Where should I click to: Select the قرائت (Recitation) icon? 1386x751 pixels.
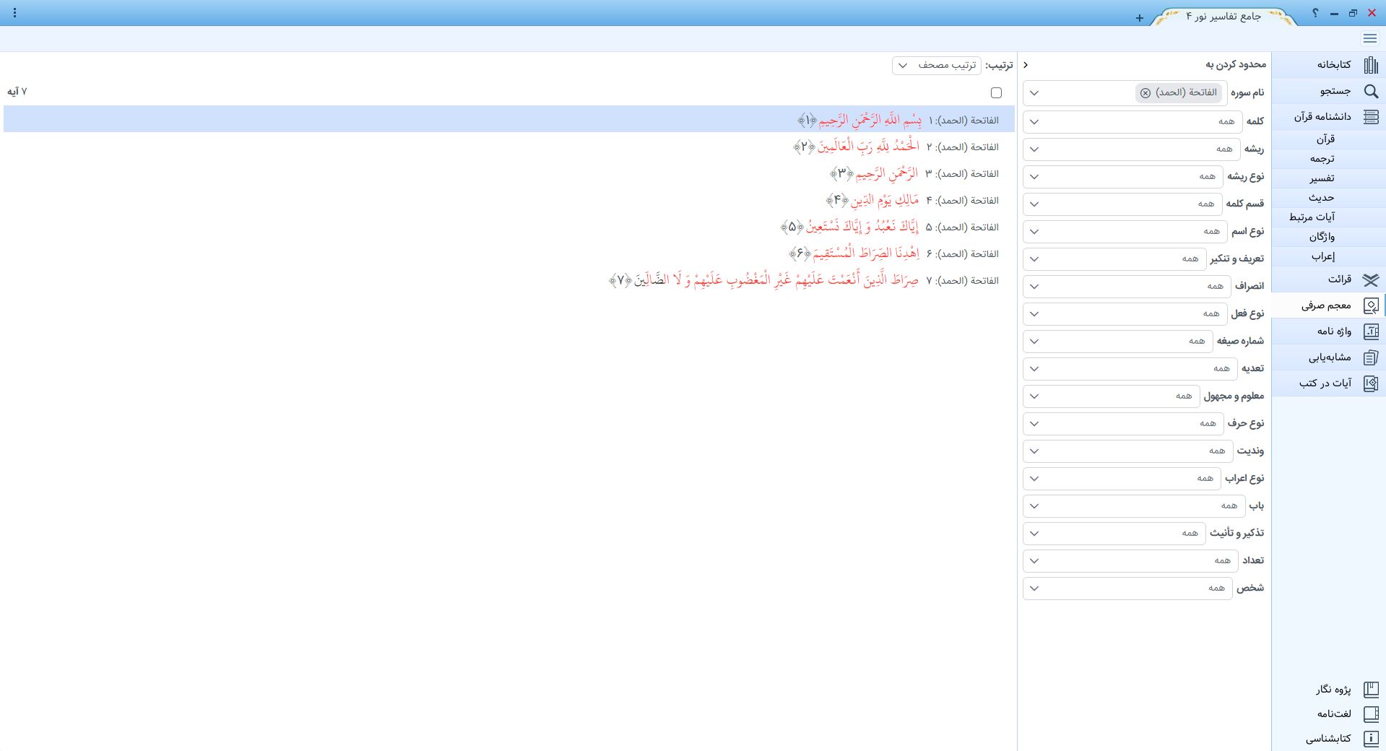tap(1370, 279)
